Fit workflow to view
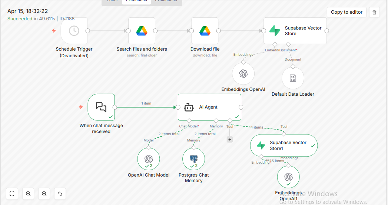The image size is (388, 205). [12, 194]
